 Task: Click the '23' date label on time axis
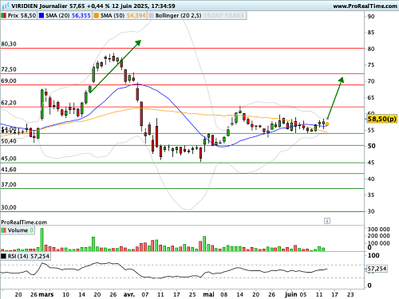[350, 294]
